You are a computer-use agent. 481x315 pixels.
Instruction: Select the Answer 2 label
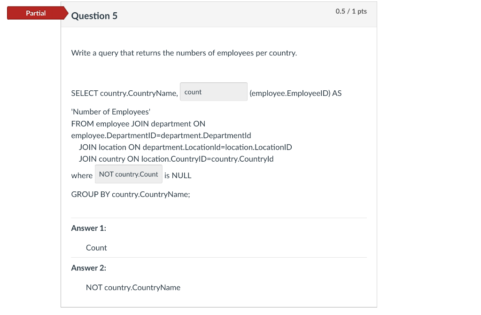88,268
